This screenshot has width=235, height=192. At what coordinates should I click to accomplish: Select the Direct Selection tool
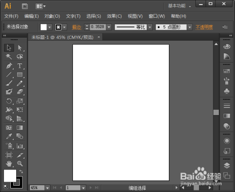[x=20, y=48]
